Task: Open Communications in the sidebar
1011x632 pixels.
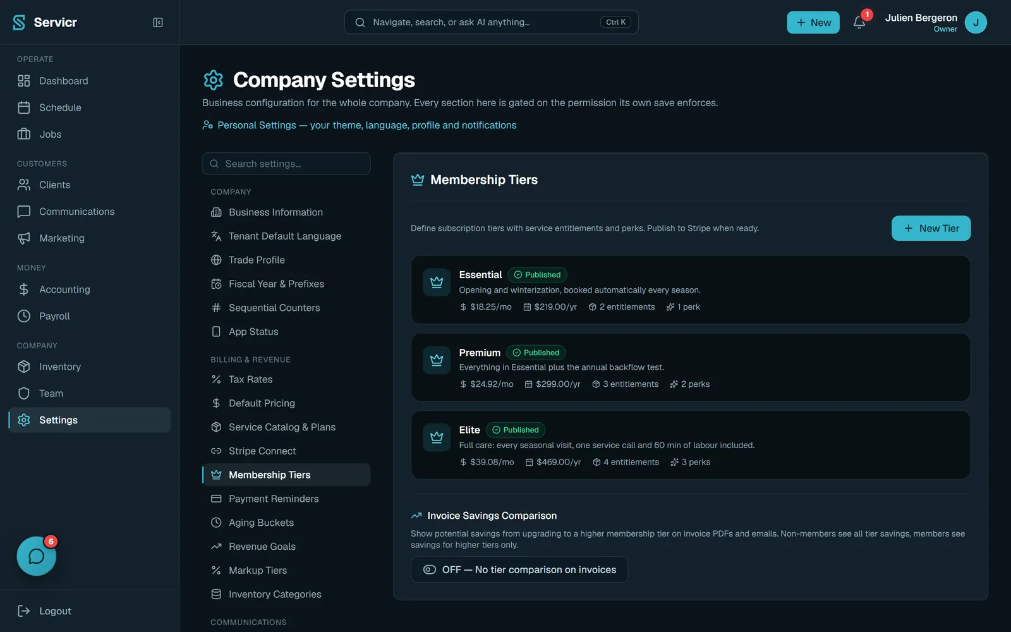Action: (89, 211)
